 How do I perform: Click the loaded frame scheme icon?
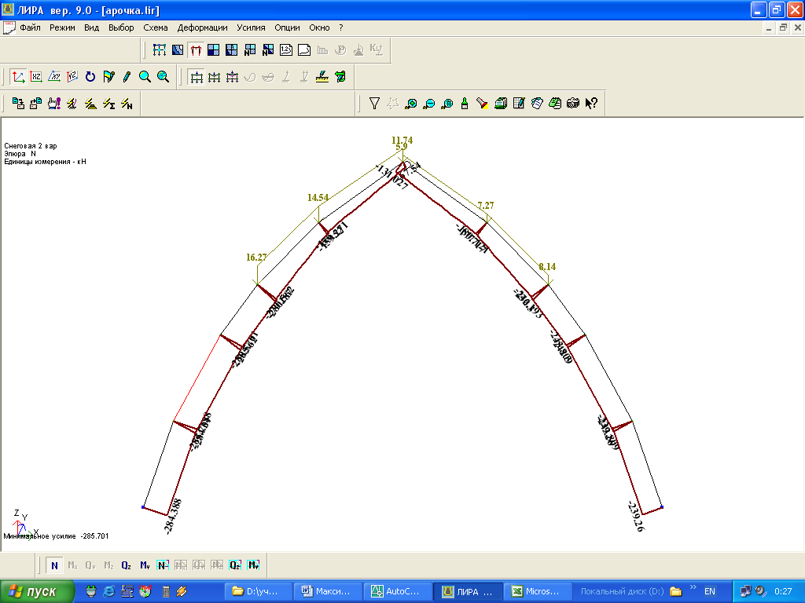pos(159,49)
